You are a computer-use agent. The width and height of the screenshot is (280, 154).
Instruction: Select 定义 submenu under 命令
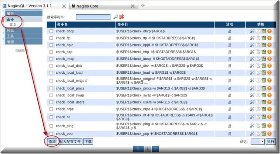pos(13,25)
